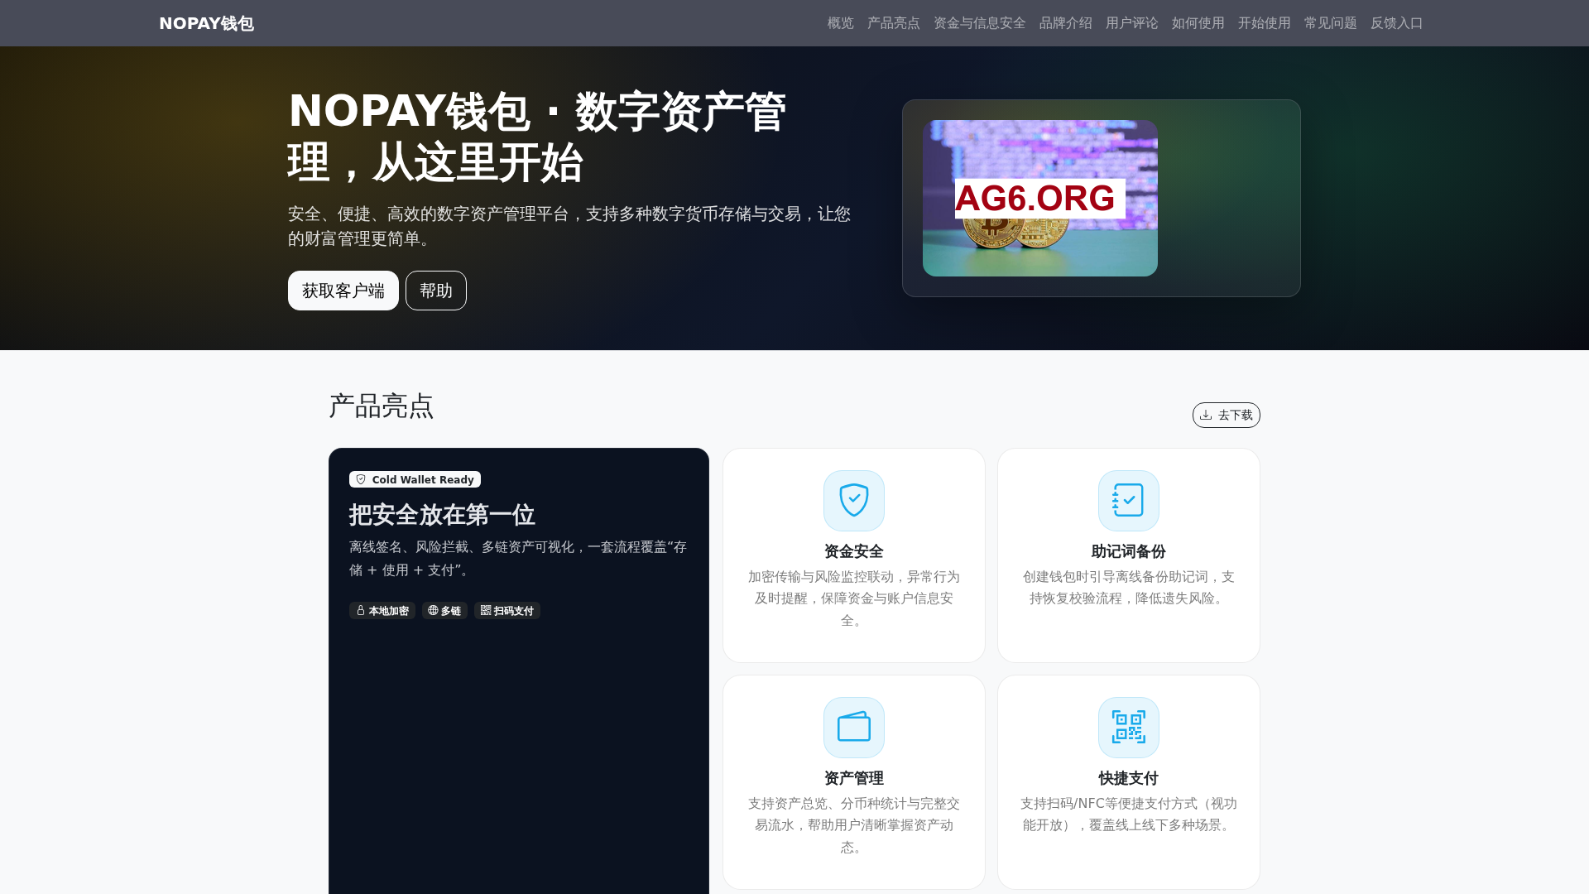Click the description starting 加密传输与风险监控联动
Screen dimensions: 1589x894
854,598
